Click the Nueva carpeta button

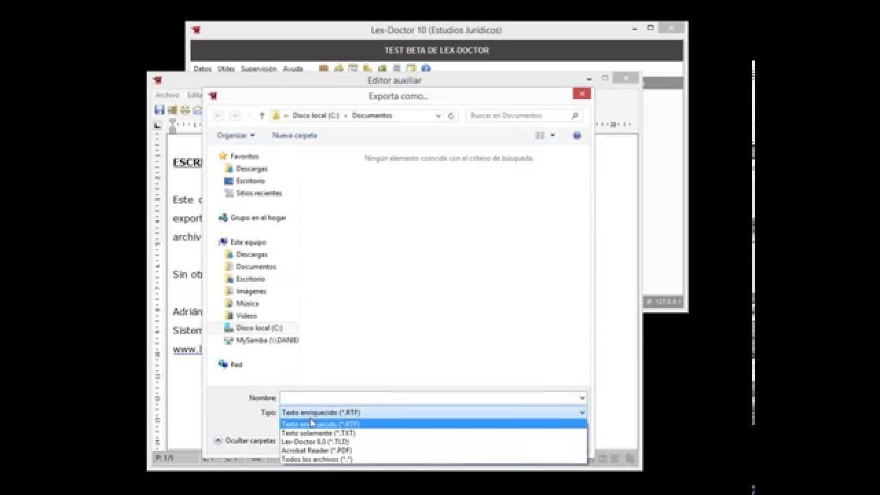[x=295, y=135]
